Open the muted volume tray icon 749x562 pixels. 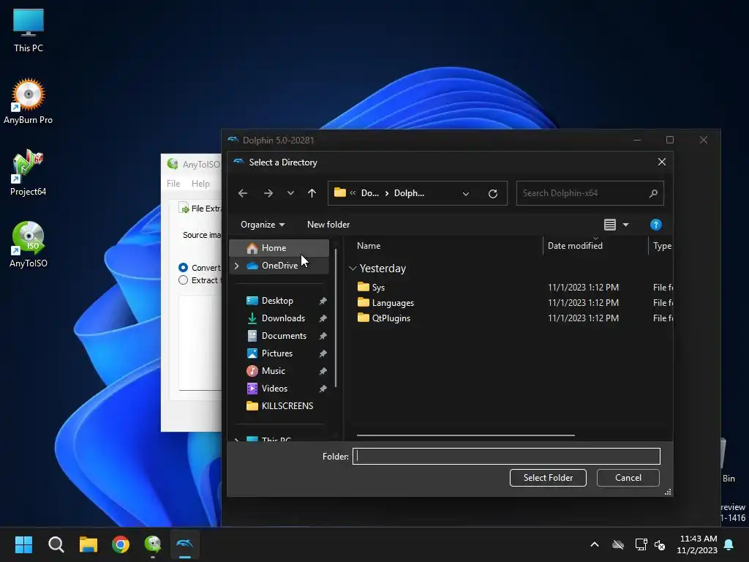coord(660,544)
